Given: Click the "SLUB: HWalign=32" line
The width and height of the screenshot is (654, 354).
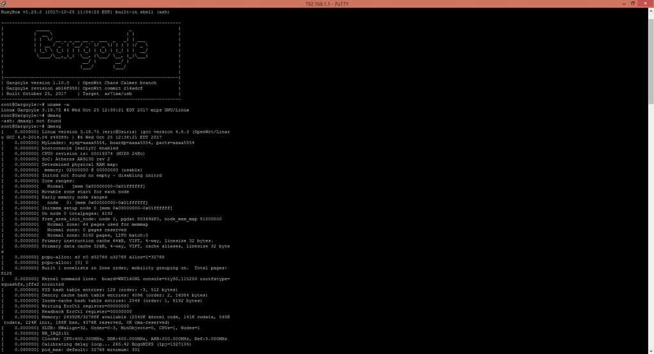Looking at the screenshot, I should [x=100, y=328].
